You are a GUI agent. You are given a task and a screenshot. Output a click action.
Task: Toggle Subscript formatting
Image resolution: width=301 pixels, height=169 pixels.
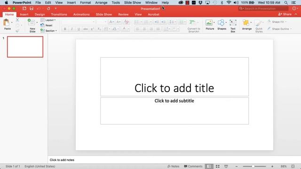pos(99,29)
